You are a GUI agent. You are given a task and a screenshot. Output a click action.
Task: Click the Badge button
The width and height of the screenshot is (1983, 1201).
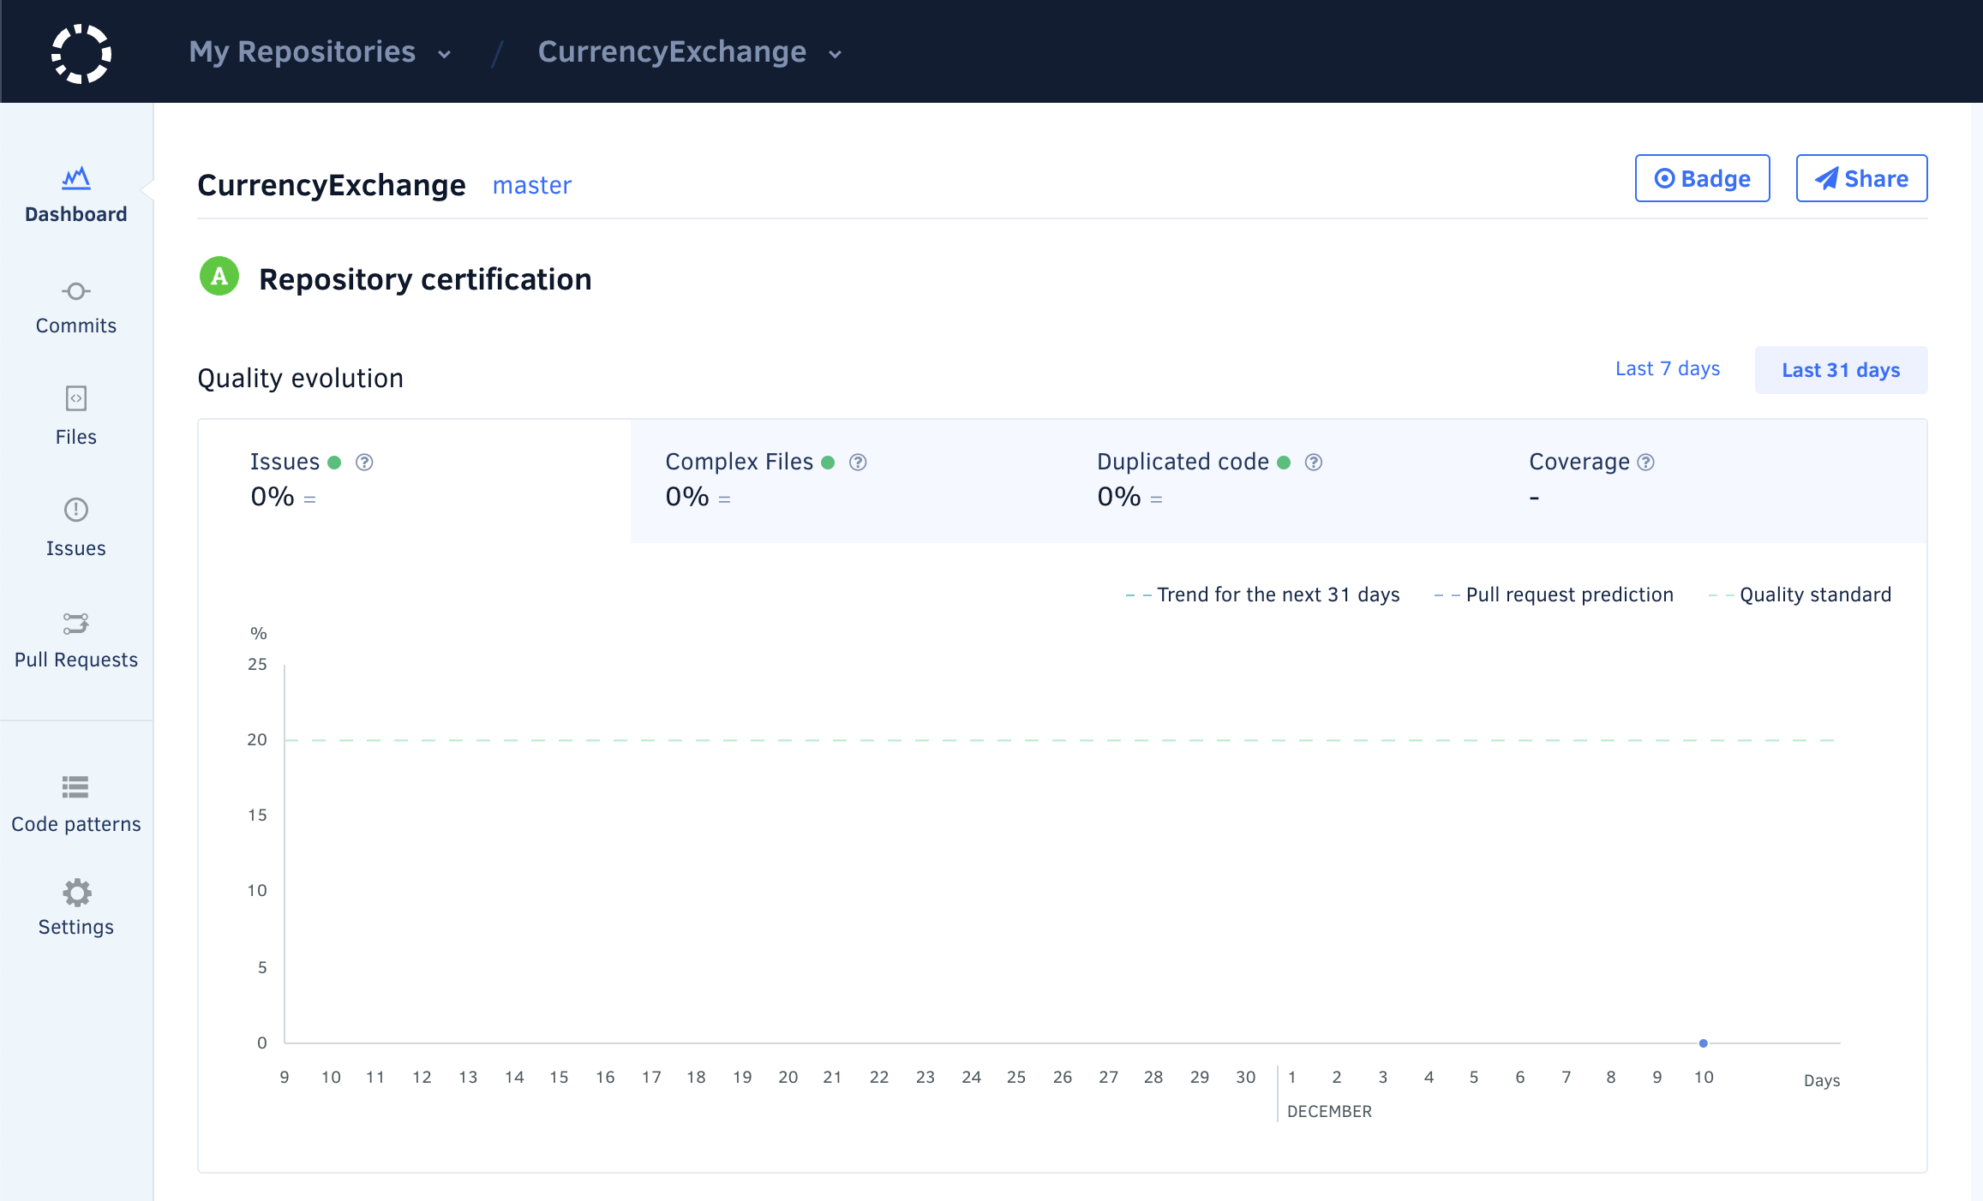coord(1702,178)
